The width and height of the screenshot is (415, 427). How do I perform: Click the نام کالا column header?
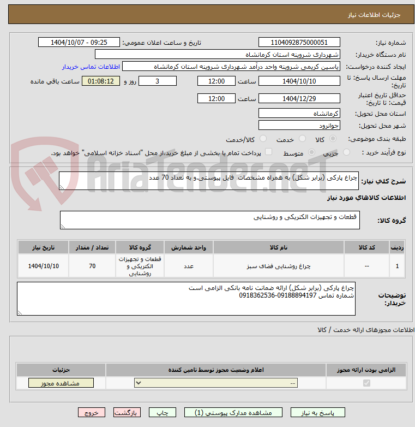click(x=279, y=247)
